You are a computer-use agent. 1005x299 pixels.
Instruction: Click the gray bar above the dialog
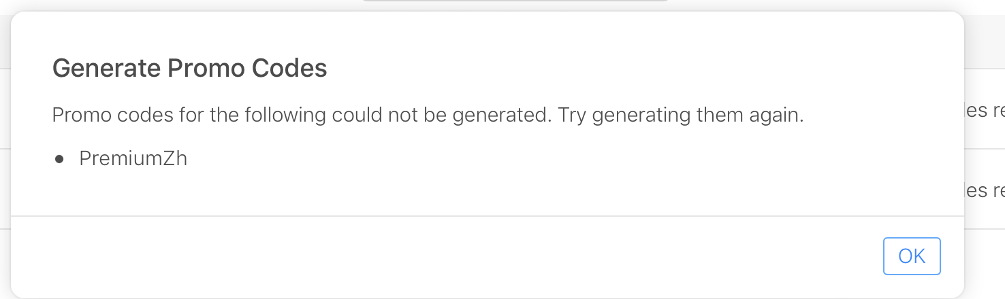515,1
